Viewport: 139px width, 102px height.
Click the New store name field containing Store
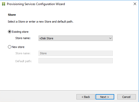[x=76, y=53]
